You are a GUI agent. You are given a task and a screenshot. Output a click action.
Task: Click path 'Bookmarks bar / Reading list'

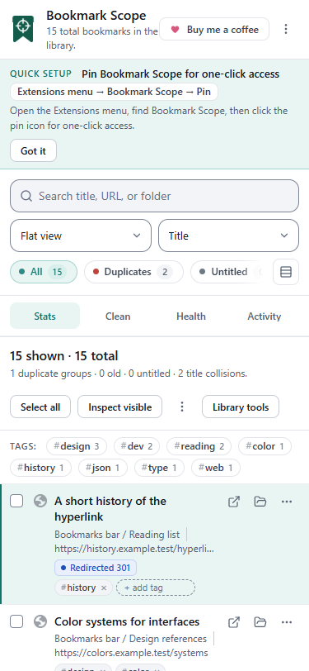(x=117, y=535)
